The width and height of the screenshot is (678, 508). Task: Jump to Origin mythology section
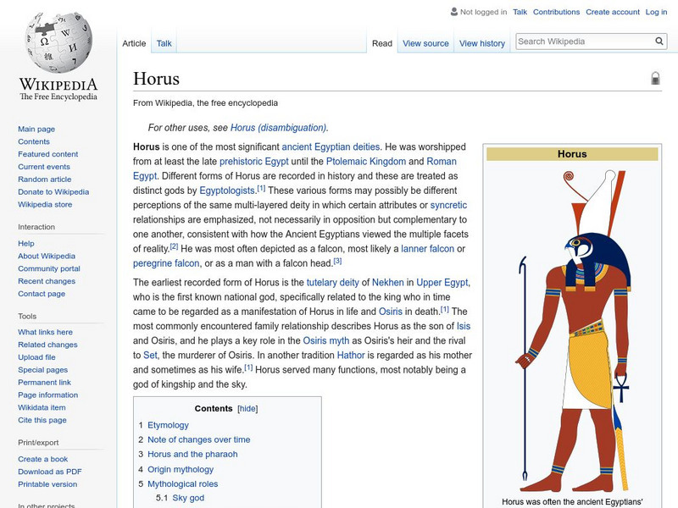click(181, 469)
